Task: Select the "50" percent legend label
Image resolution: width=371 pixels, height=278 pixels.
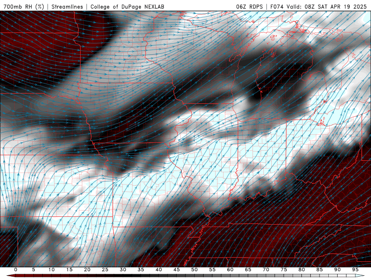Action: [194, 270]
